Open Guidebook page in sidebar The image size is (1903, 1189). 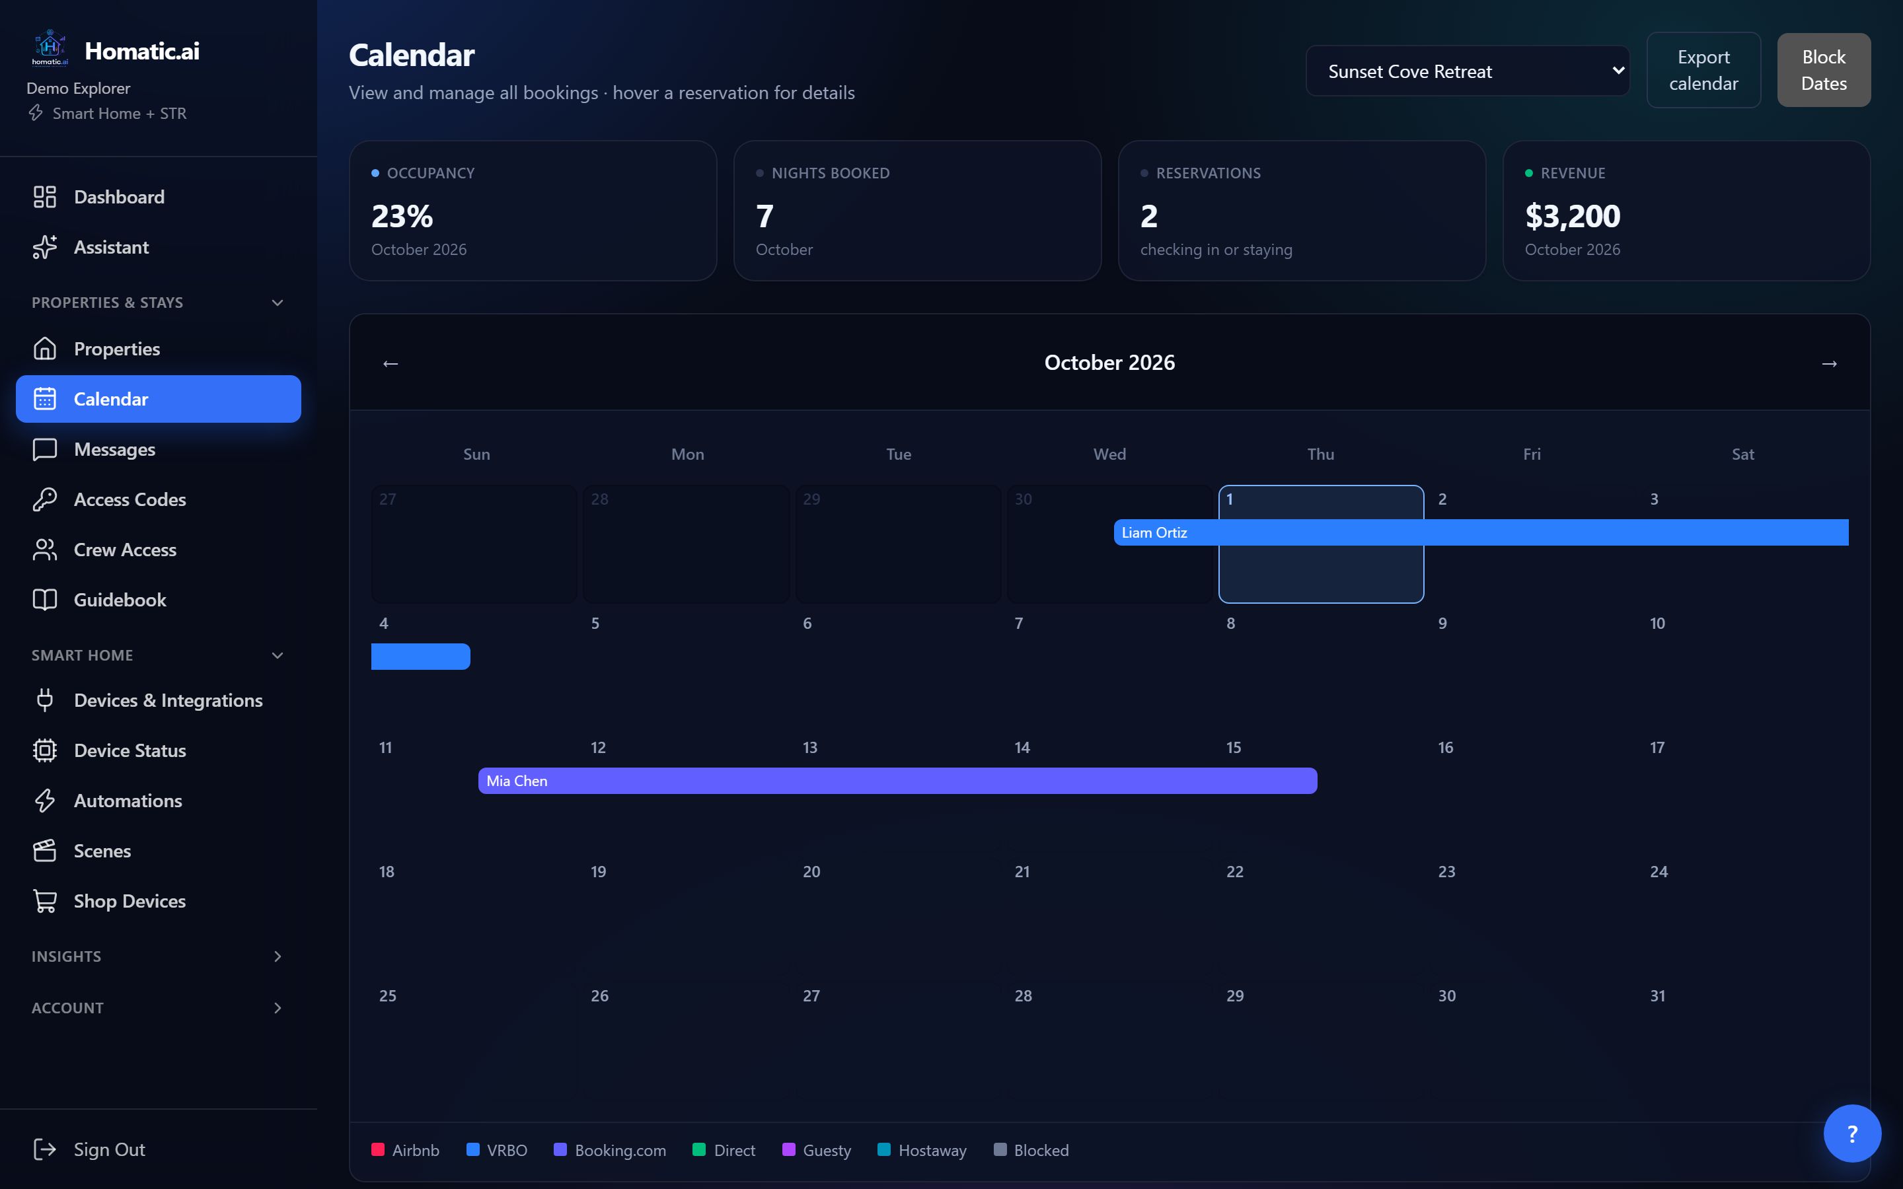point(158,600)
